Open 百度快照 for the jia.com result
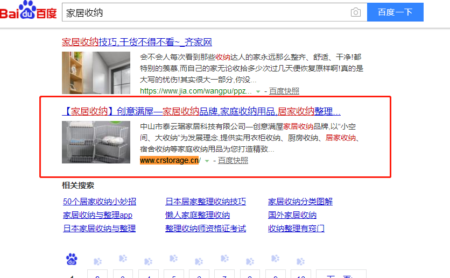The image size is (450, 278). [284, 91]
